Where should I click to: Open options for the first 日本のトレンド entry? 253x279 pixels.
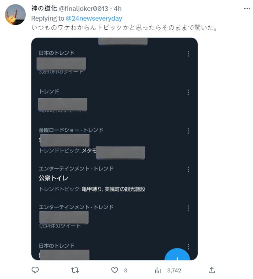point(188,54)
